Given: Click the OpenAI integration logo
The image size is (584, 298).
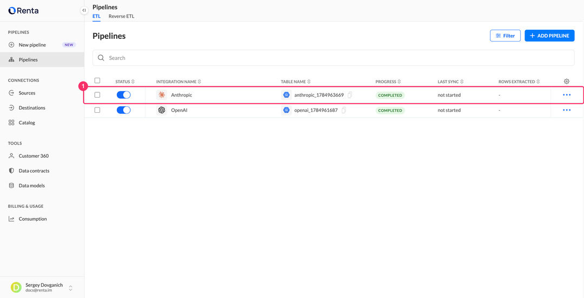Looking at the screenshot, I should point(162,110).
